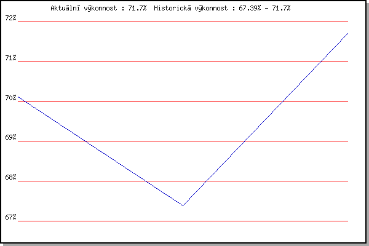Click the 72% axis label
Viewport: 369px width, 246px height.
(x=10, y=18)
